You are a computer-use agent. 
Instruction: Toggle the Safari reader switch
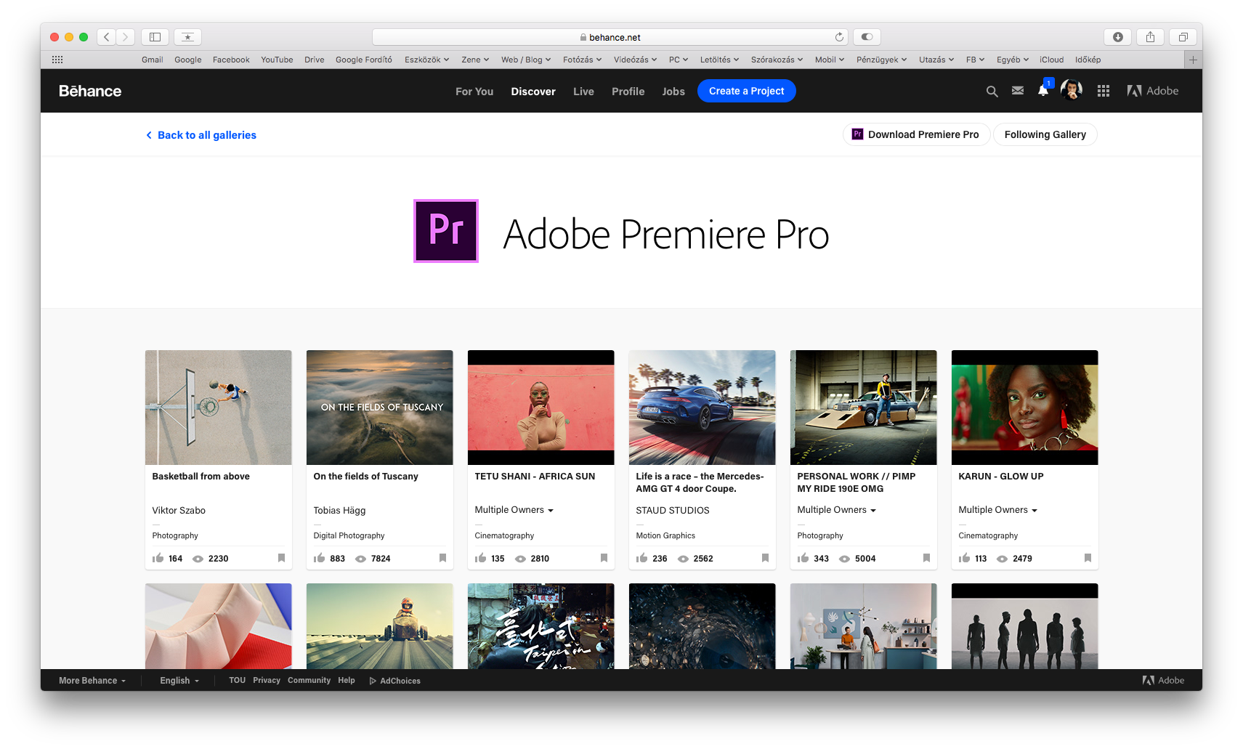pos(867,37)
